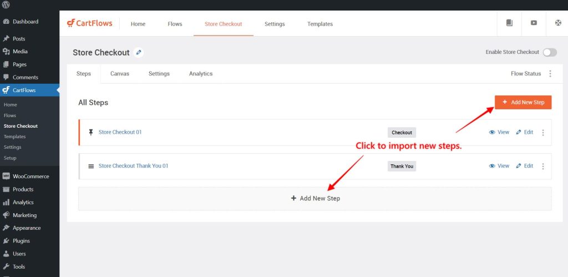Edit the Store Checkout Thank You 01 step
The width and height of the screenshot is (568, 277).
pos(525,166)
